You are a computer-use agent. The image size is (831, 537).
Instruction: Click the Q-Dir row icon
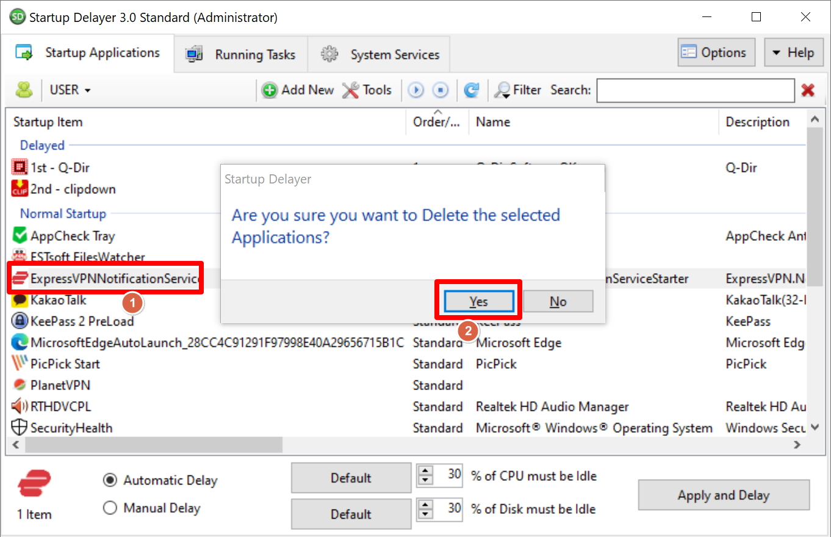[x=20, y=167]
